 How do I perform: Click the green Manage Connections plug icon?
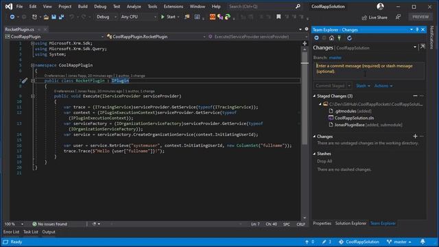[x=339, y=38]
